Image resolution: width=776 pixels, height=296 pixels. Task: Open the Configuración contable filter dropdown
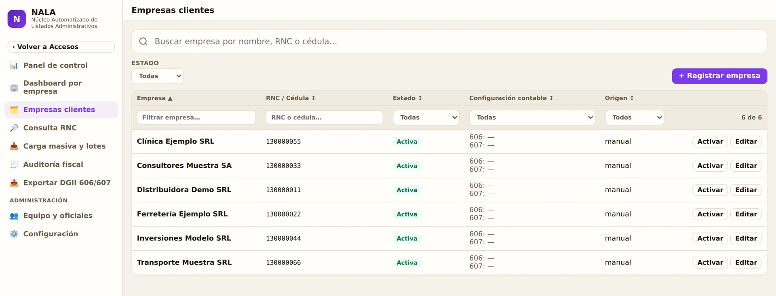pos(532,118)
